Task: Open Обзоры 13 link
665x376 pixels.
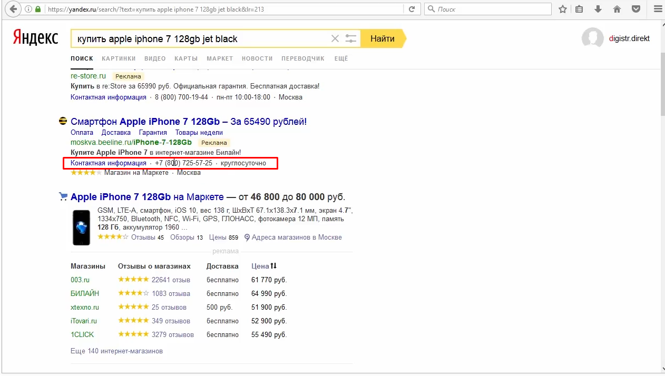Action: (186, 238)
